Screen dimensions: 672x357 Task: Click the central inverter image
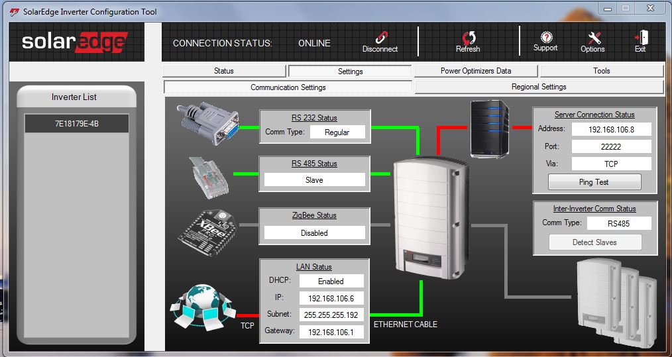[431, 217]
